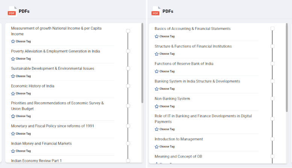The height and width of the screenshot is (168, 292).
Task: Check the box for Sustainable Development & Environmental Issues
Action: [128, 69]
